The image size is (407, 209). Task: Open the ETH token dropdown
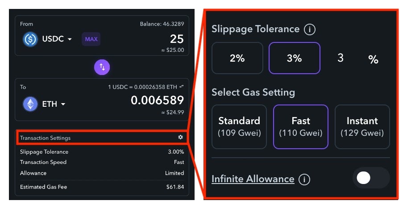(x=54, y=104)
